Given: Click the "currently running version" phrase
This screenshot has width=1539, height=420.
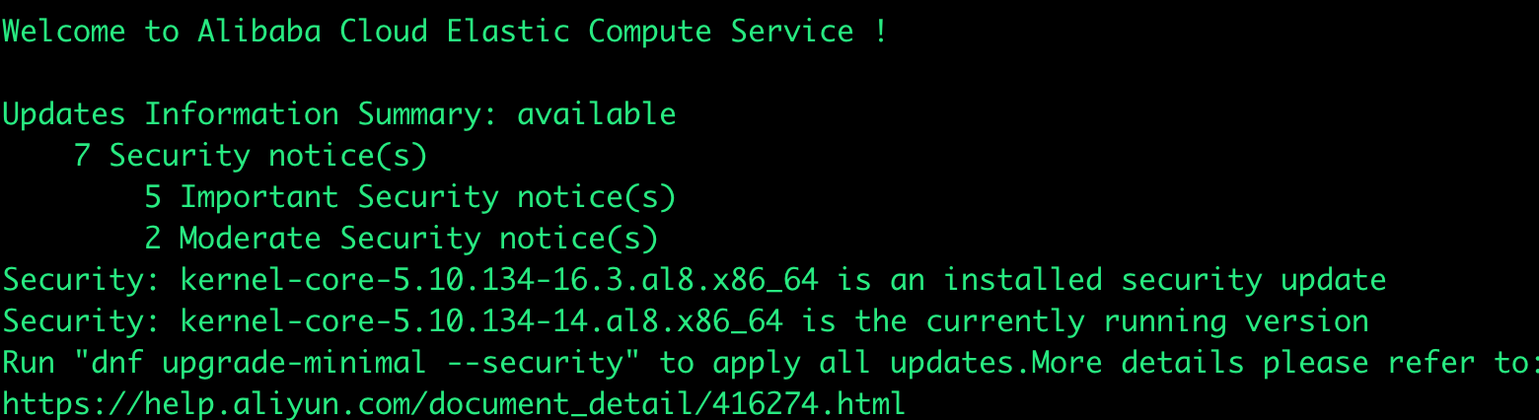Looking at the screenshot, I should coord(1146,321).
